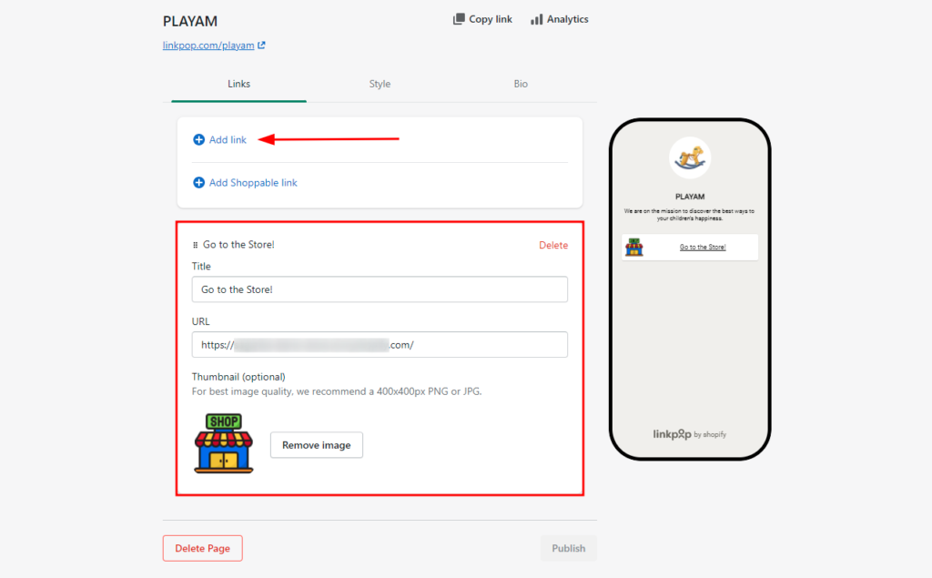Delete the Go to the Store! link
The image size is (932, 578).
click(x=553, y=245)
